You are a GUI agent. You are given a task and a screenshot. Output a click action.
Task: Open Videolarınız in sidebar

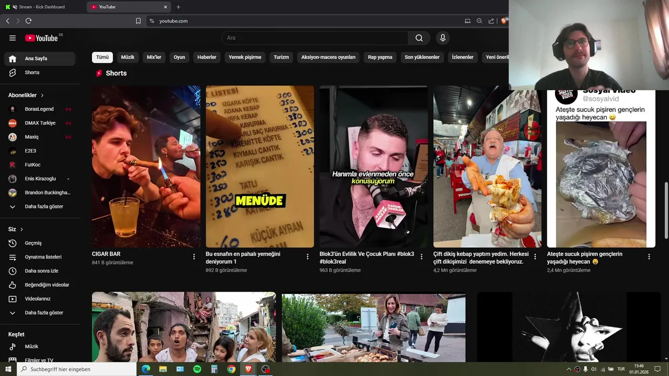click(x=40, y=299)
